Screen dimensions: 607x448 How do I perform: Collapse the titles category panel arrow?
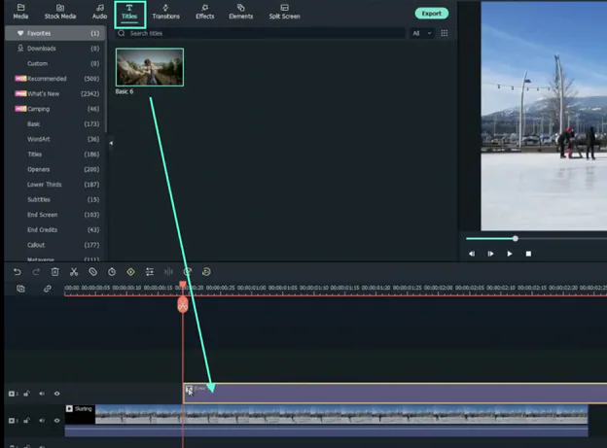(x=111, y=143)
